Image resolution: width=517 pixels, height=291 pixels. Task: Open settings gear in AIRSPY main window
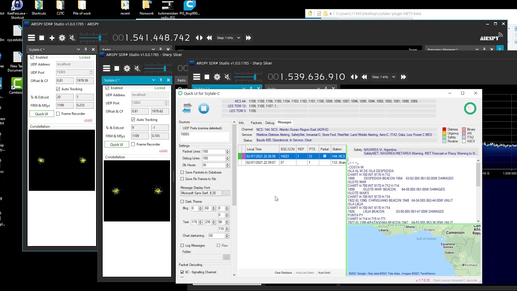[x=62, y=38]
